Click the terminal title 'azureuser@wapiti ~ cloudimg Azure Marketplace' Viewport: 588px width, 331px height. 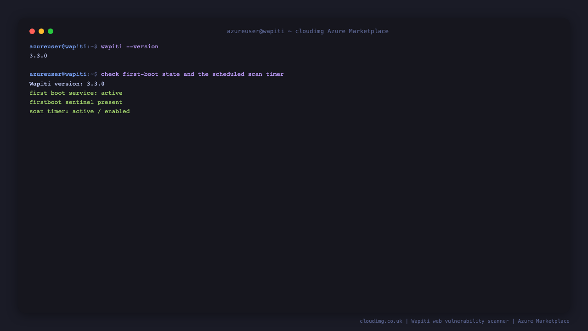click(308, 31)
